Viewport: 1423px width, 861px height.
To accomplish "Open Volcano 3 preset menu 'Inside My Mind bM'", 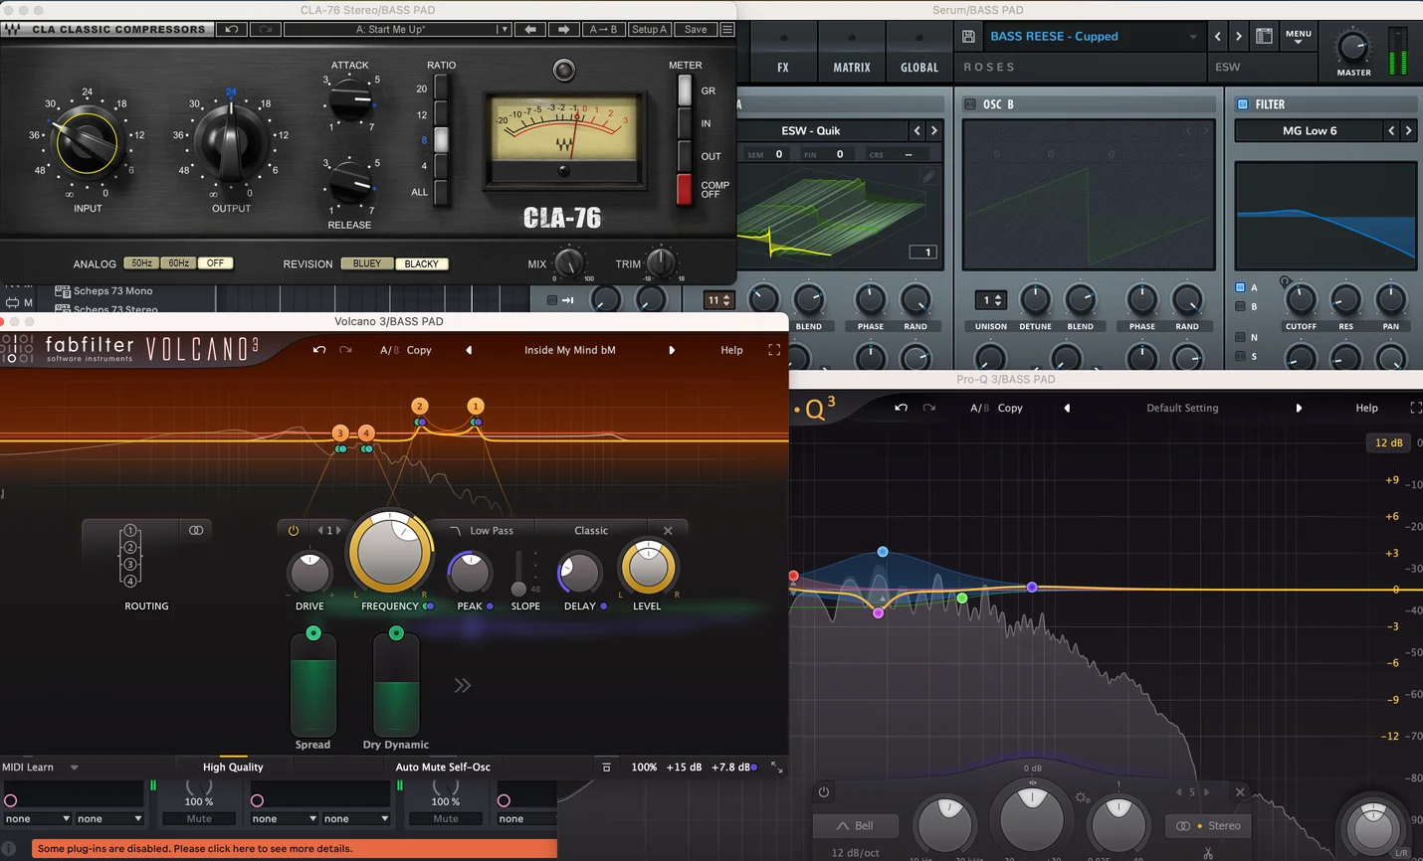I will [570, 350].
